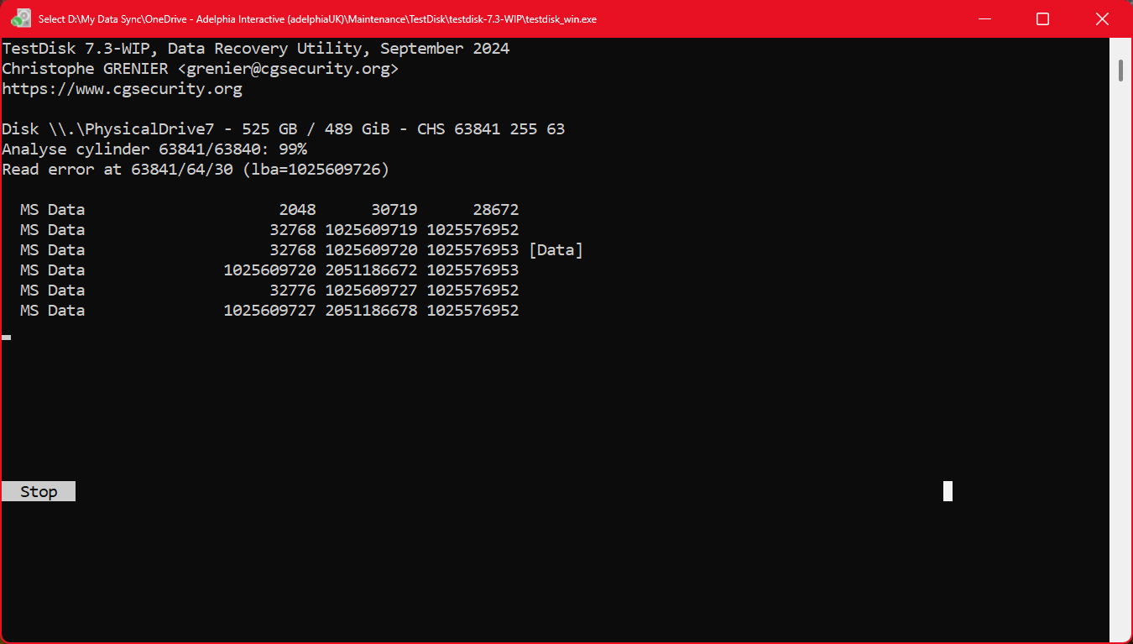The height and width of the screenshot is (644, 1133).
Task: Click the https://www.cgsecurity.org URL text
Action: (x=123, y=89)
